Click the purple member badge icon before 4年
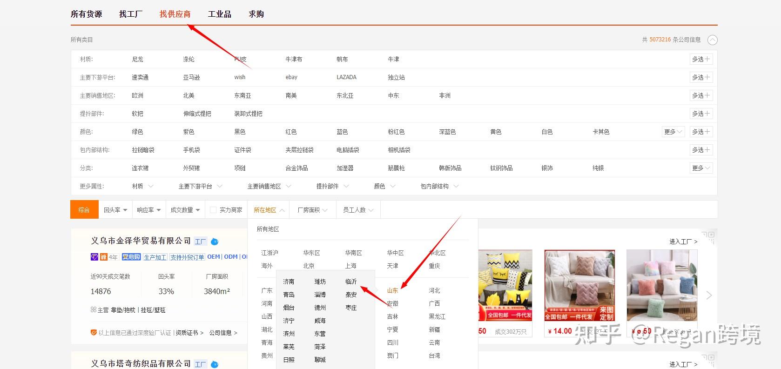 94,257
